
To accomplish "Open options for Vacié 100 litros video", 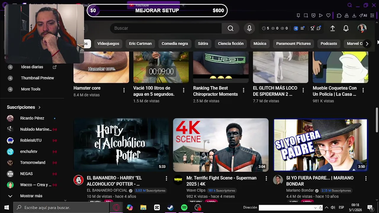I will point(184,90).
